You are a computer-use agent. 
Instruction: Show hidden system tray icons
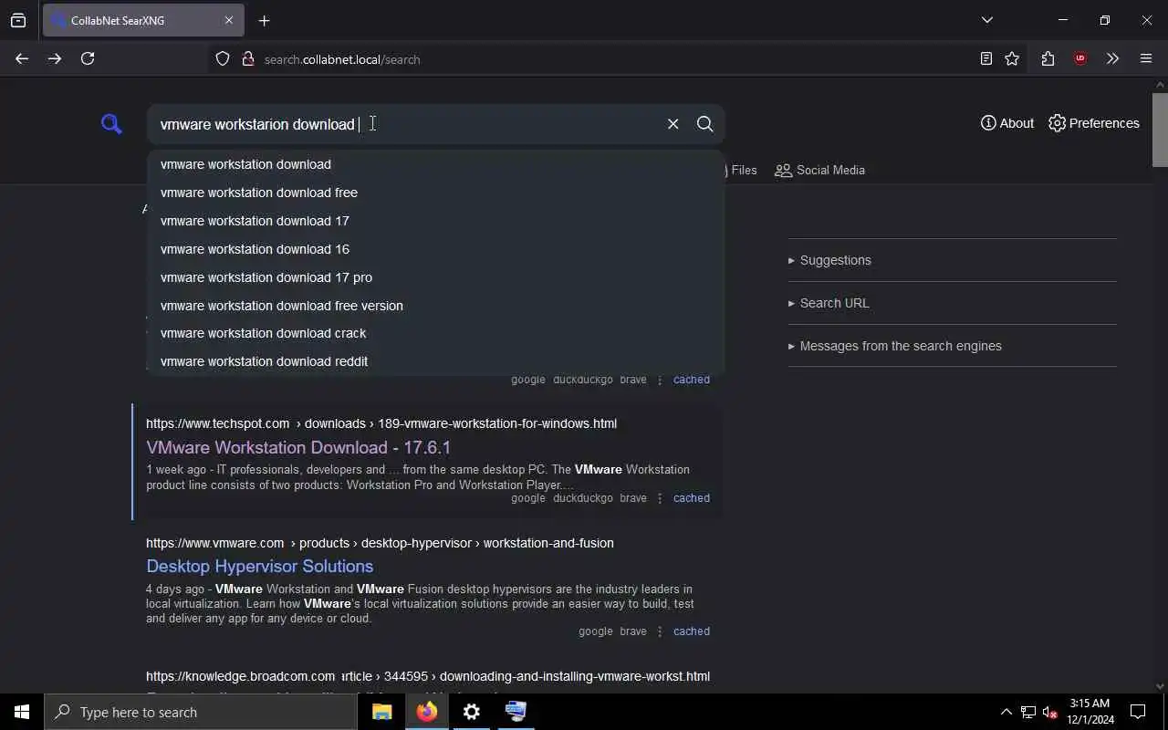[1006, 712]
